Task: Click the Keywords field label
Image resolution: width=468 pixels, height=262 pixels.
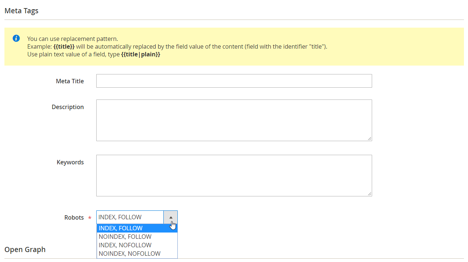Action: [x=70, y=163]
